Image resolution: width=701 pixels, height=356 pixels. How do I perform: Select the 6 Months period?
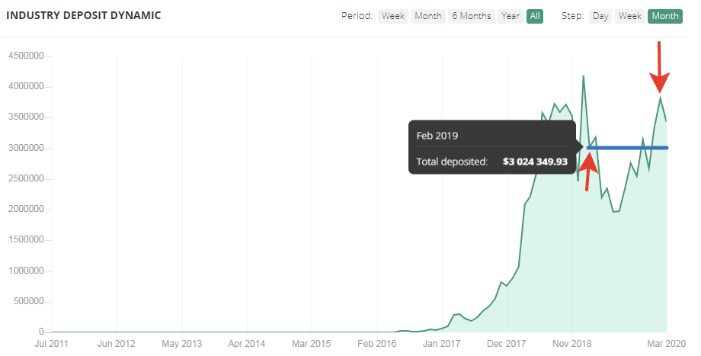(471, 16)
